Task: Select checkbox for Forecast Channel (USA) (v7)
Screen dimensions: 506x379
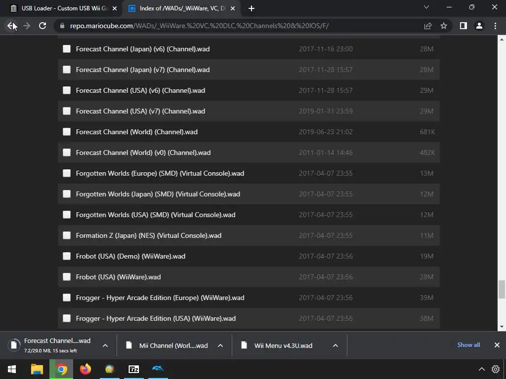Action: point(67,111)
